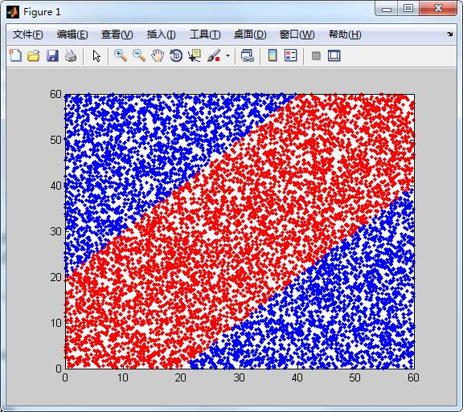The height and width of the screenshot is (412, 463).
Task: Click the MATLAB logo in the title bar
Action: point(13,12)
